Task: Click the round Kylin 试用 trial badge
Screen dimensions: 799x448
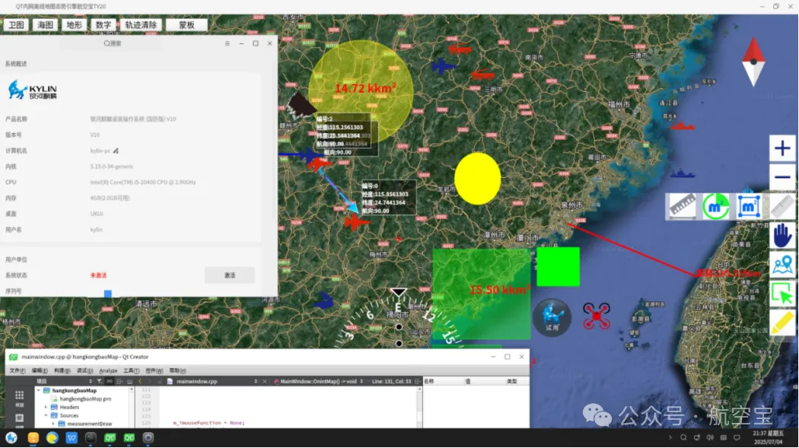Action: pyautogui.click(x=552, y=316)
